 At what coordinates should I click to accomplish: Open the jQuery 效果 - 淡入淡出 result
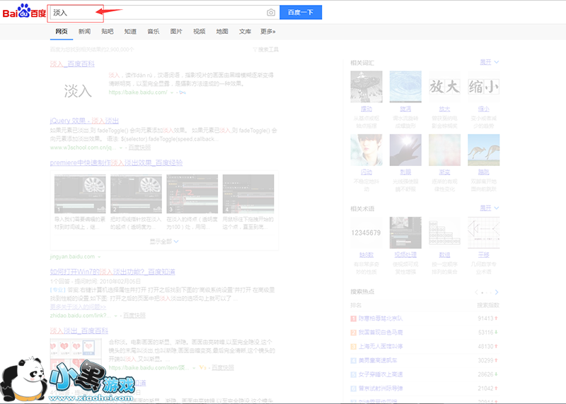pyautogui.click(x=84, y=120)
